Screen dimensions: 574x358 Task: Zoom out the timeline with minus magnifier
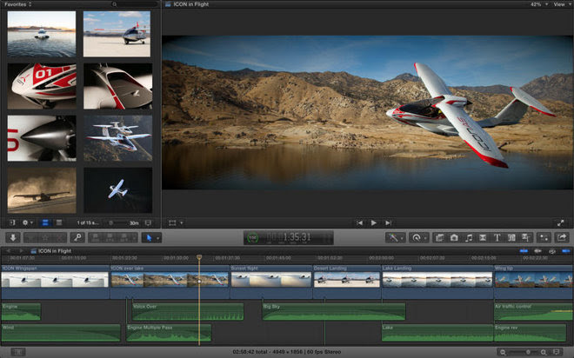click(x=503, y=352)
